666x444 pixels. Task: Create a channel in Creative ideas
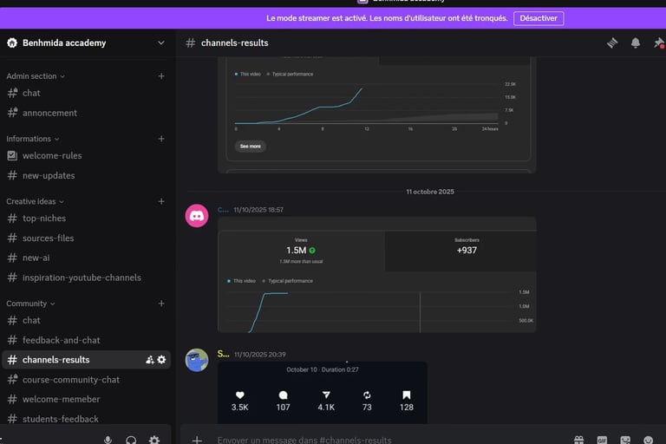pos(161,201)
